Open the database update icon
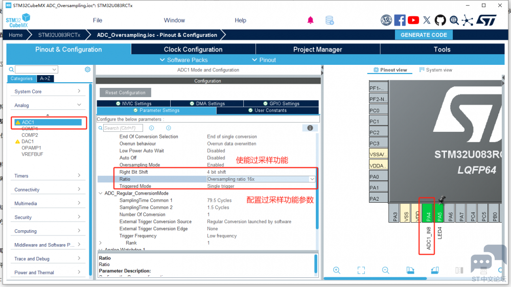This screenshot has width=511, height=287. (x=330, y=20)
